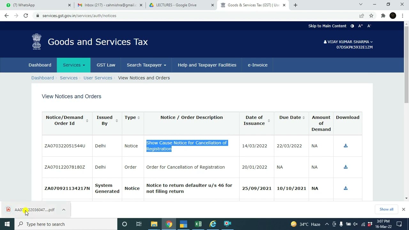Open the e-Invoice menu item
Viewport: 409px width, 230px height.
[x=258, y=65]
